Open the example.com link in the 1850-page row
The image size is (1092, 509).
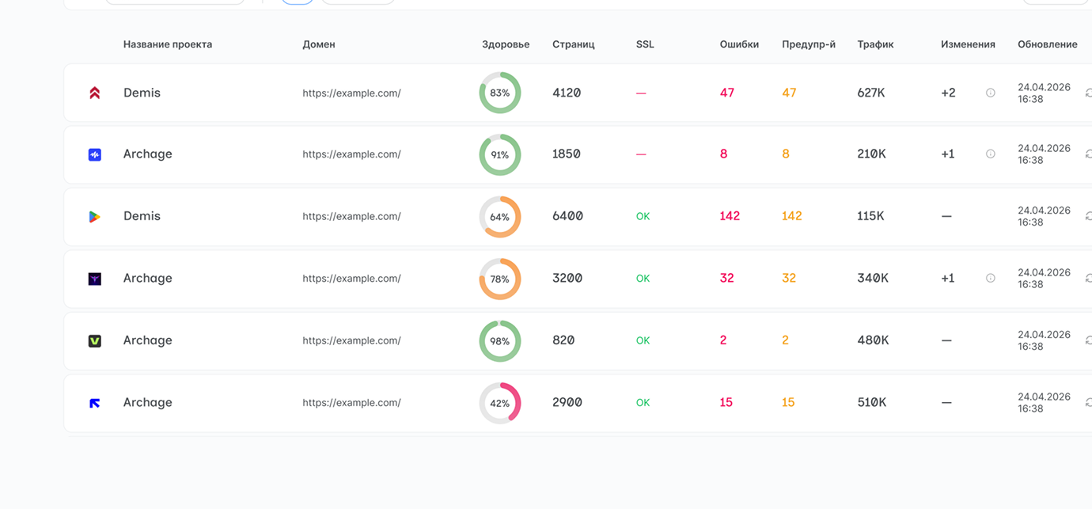click(x=351, y=154)
